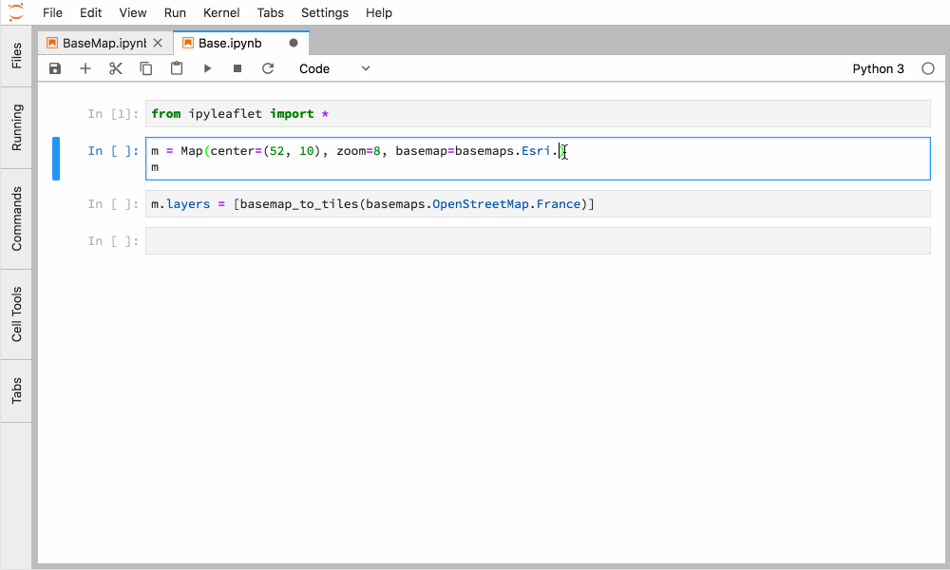
Task: Click the kernel status circle indicator
Action: 927,68
